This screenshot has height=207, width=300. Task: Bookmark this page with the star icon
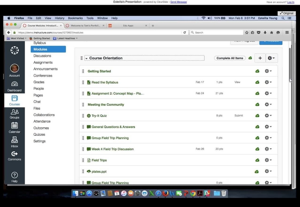point(247,32)
